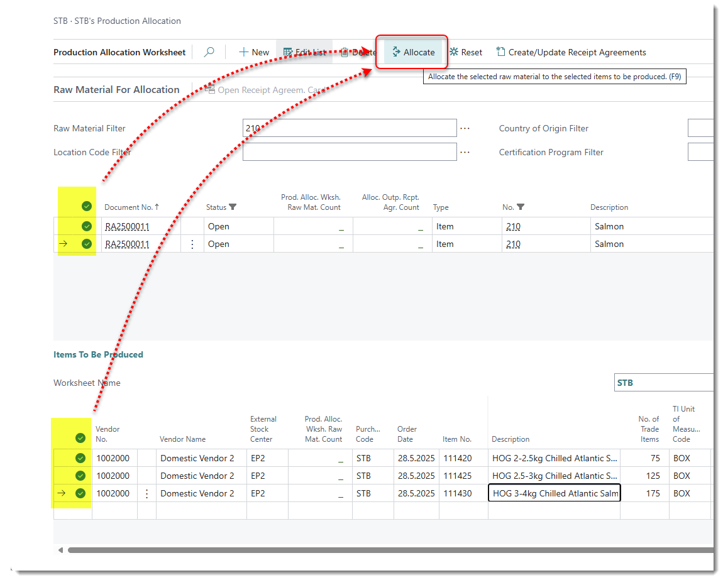The width and height of the screenshot is (723, 580).
Task: Click the Worksheet Name field STB
Action: [663, 383]
